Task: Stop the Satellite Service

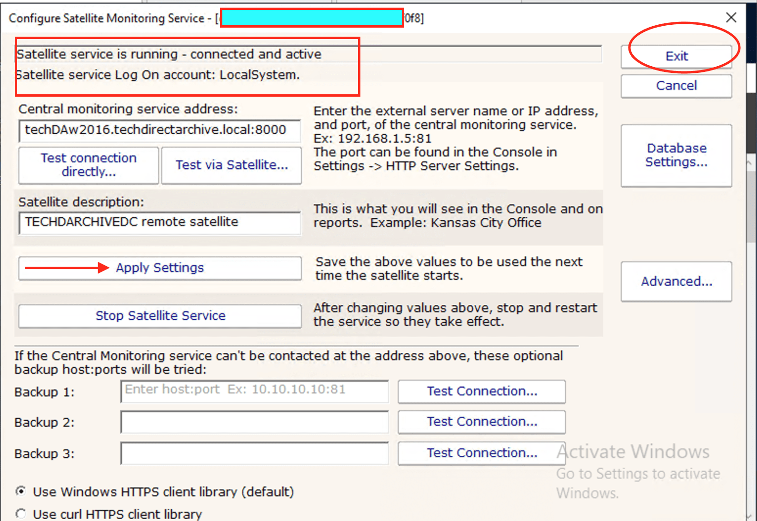Action: click(x=160, y=316)
